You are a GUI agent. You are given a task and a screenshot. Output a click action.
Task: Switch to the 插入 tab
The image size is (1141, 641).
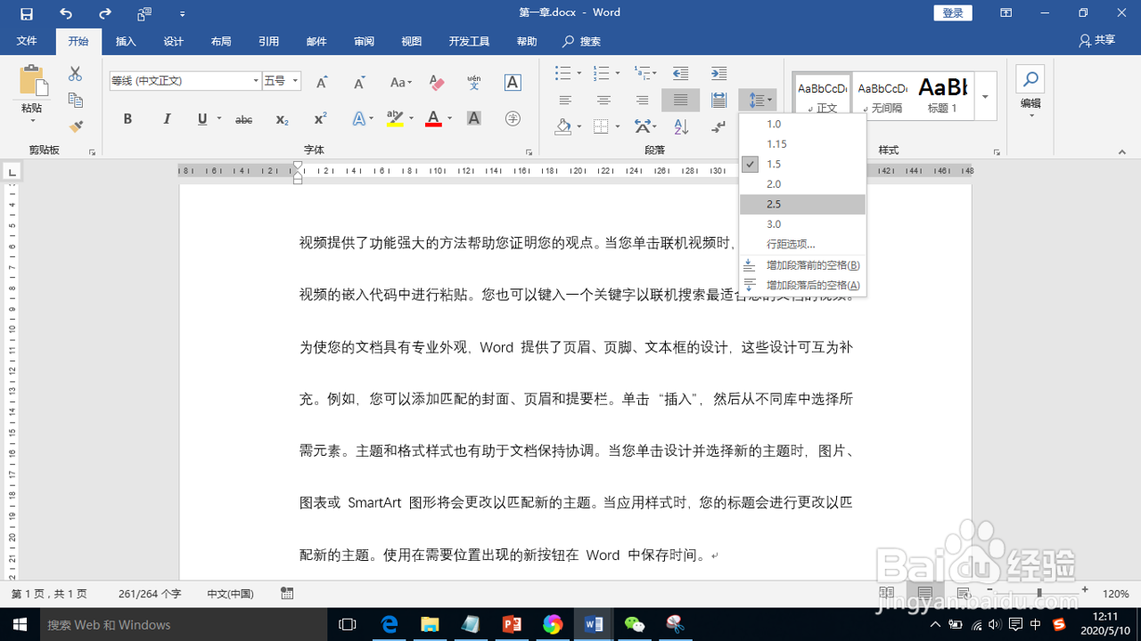pyautogui.click(x=126, y=42)
